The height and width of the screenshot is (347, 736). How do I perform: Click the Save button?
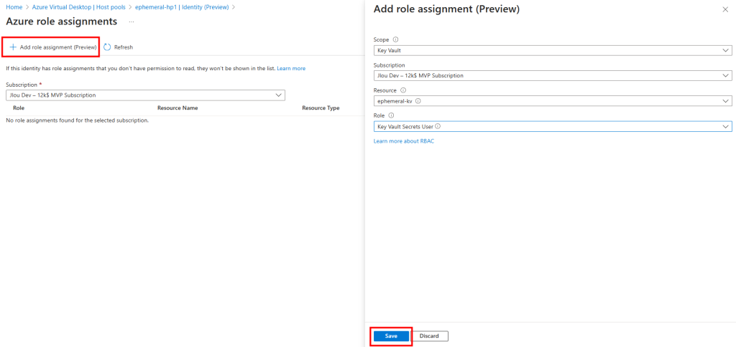coord(391,336)
